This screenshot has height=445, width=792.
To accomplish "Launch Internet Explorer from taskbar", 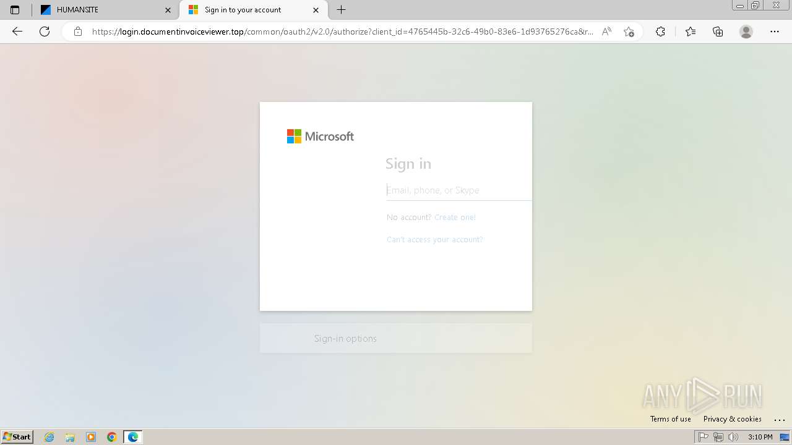I will 49,437.
